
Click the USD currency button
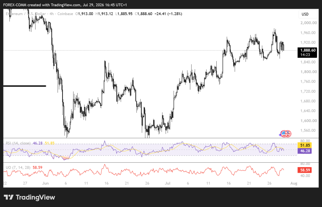point(308,14)
